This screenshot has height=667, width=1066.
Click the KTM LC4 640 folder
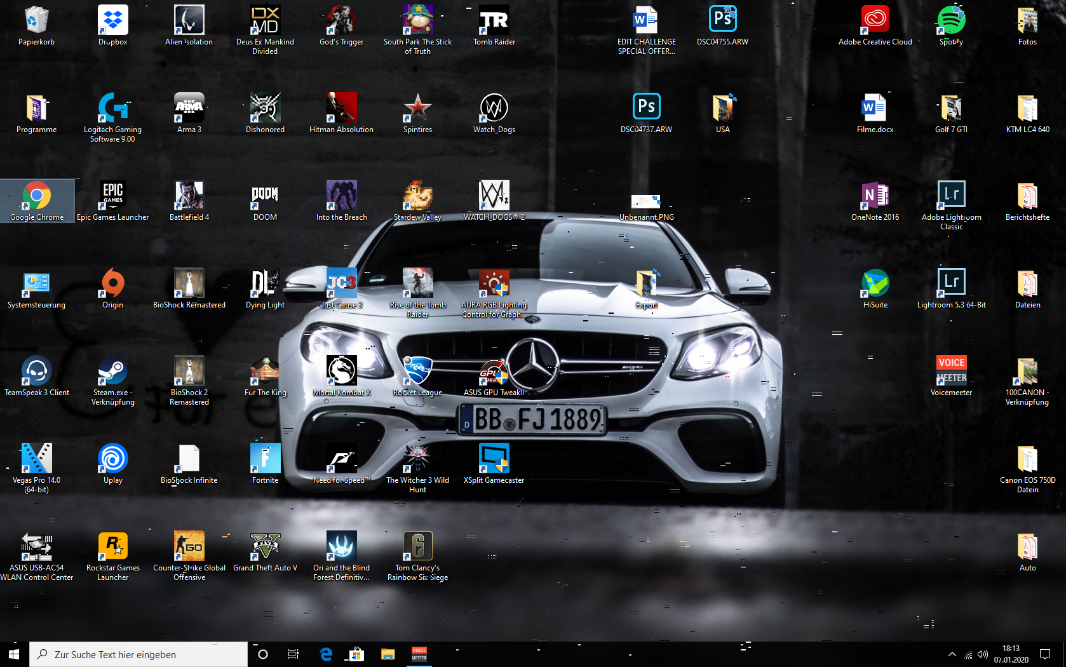coord(1028,107)
